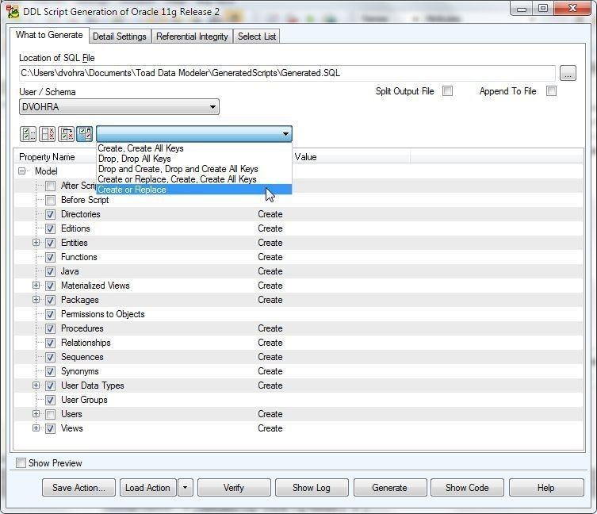Click the Verify button
This screenshot has height=514, width=597.
tap(234, 488)
